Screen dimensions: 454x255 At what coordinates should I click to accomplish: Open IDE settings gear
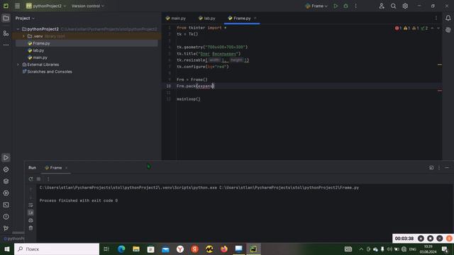tap(405, 6)
